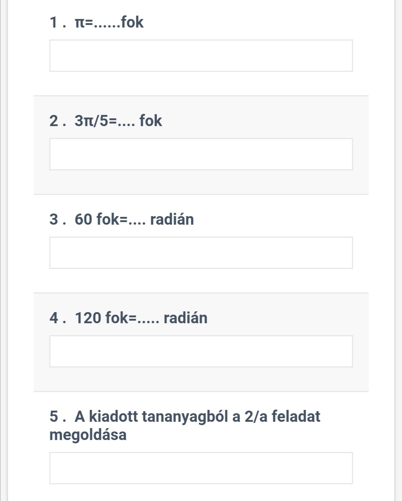This screenshot has height=501, width=402.
Task: Click the word "radián" in question 3
Action: (x=172, y=219)
